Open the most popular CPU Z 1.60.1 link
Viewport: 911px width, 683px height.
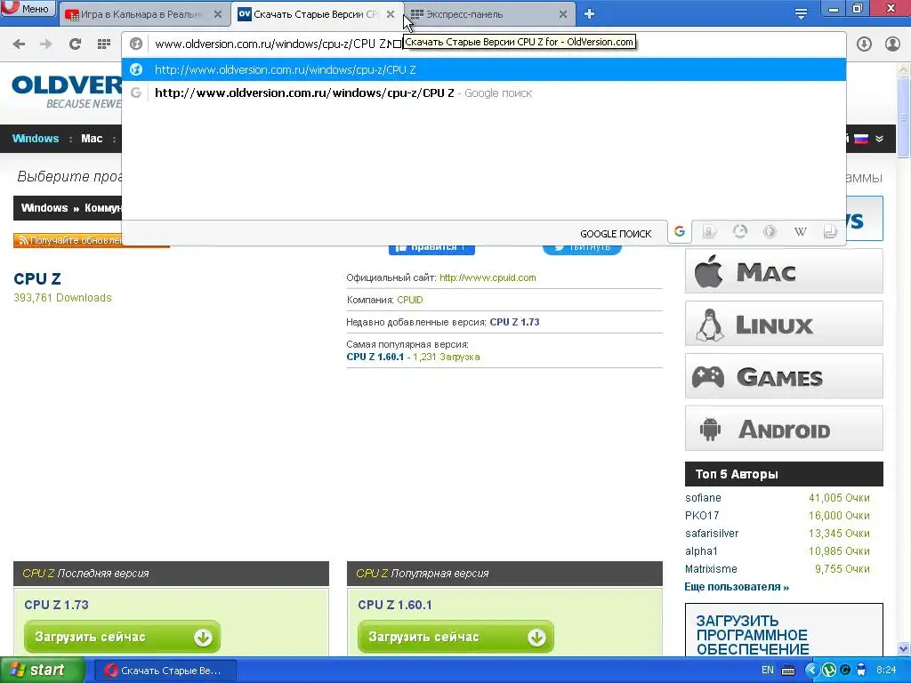pos(375,357)
